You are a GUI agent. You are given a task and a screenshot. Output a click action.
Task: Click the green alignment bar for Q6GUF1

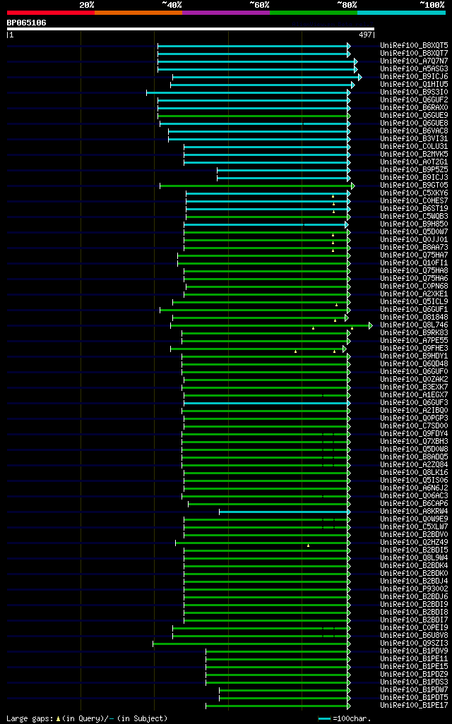click(255, 310)
